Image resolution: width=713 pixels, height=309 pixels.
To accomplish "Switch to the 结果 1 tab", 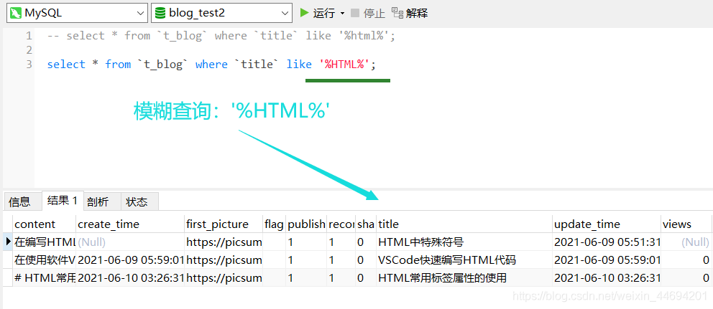I will coord(63,201).
